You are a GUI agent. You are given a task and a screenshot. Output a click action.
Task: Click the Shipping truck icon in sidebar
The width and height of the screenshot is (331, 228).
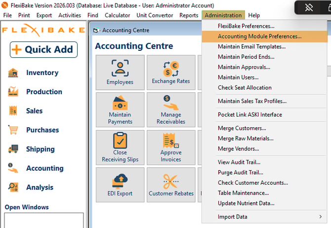click(13, 149)
